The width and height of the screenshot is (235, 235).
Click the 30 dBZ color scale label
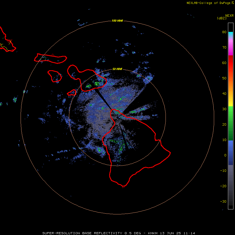[224, 109]
